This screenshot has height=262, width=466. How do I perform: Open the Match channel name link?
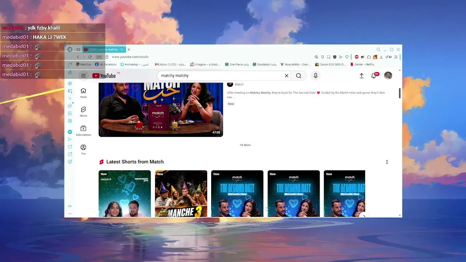(x=239, y=84)
